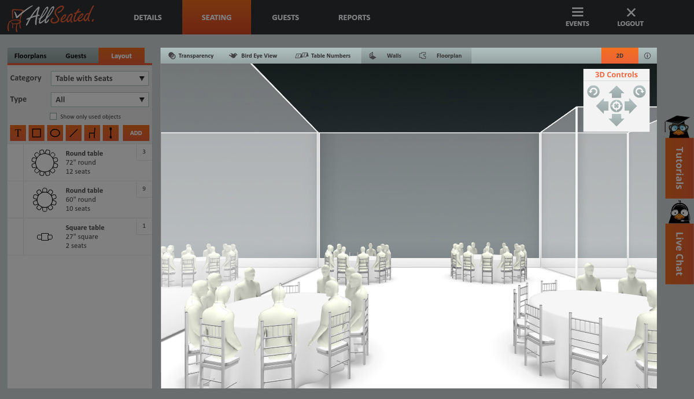The height and width of the screenshot is (399, 694).
Task: Move 3D camera down arrow
Action: pyautogui.click(x=617, y=120)
